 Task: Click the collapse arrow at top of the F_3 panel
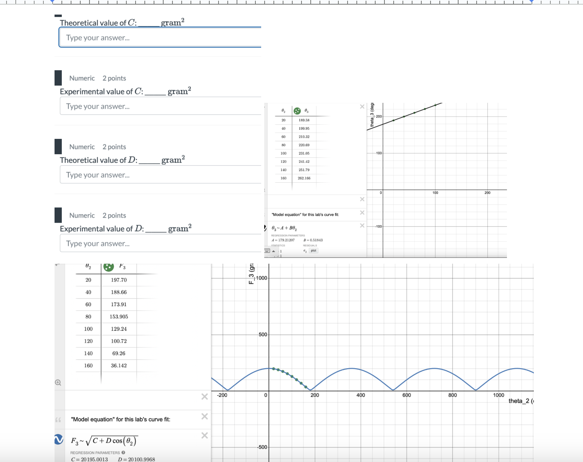(x=57, y=264)
